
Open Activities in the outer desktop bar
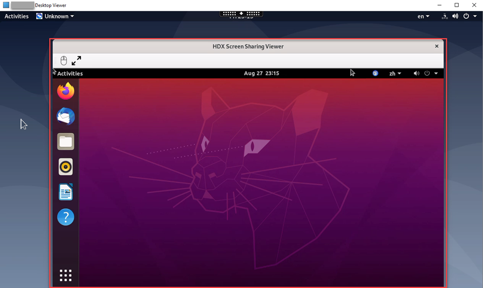(17, 16)
